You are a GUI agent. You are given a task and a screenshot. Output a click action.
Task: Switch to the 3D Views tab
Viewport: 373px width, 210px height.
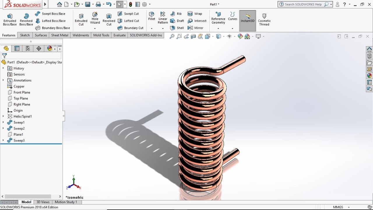point(43,202)
